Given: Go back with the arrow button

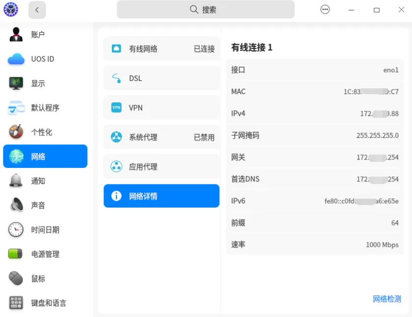Looking at the screenshot, I should pyautogui.click(x=37, y=10).
